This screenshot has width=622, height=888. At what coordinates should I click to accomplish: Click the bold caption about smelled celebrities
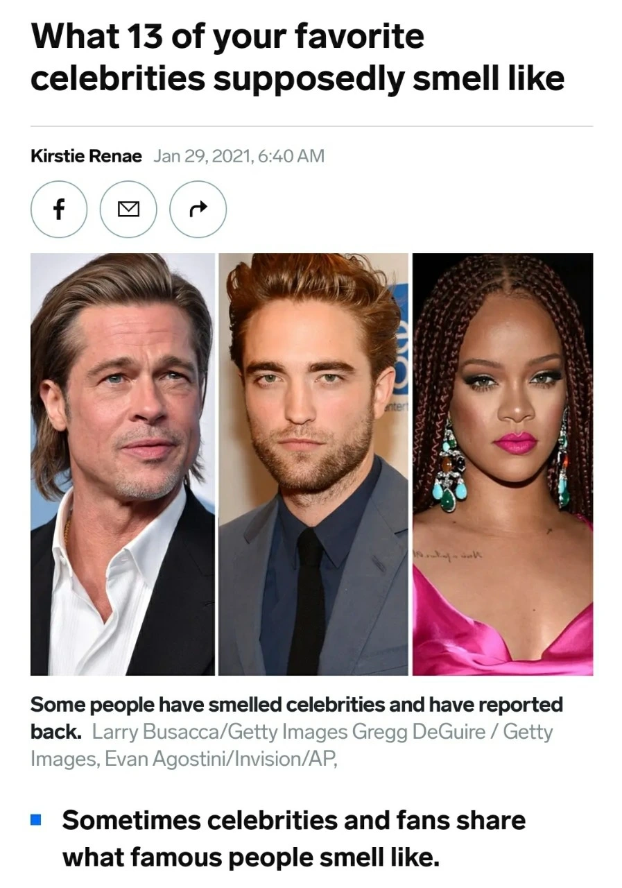pos(297,718)
